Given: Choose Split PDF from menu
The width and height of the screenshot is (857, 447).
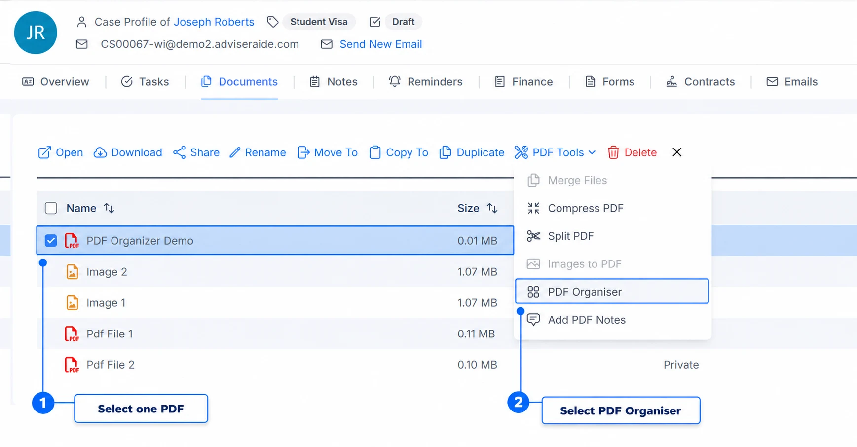Looking at the screenshot, I should 612,236.
